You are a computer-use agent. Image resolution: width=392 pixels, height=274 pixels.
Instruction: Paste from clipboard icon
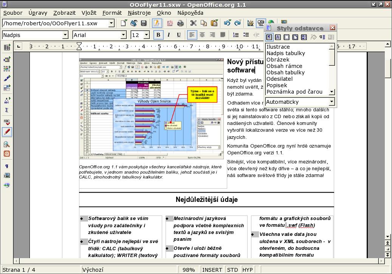[x=214, y=23]
